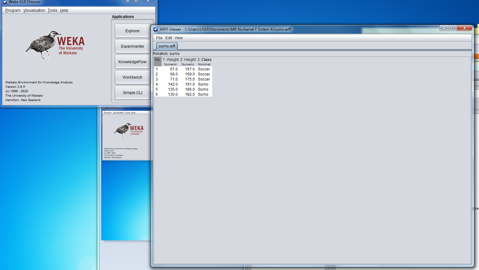This screenshot has height=270, width=479.
Task: Select Sumo class cell in row 4
Action: [204, 84]
